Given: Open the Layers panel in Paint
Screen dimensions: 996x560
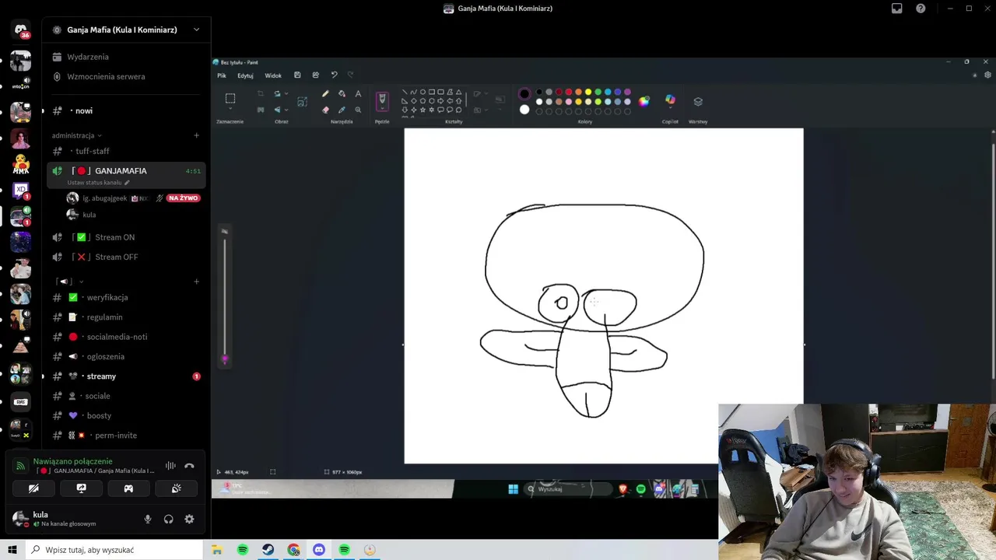Looking at the screenshot, I should pyautogui.click(x=698, y=101).
